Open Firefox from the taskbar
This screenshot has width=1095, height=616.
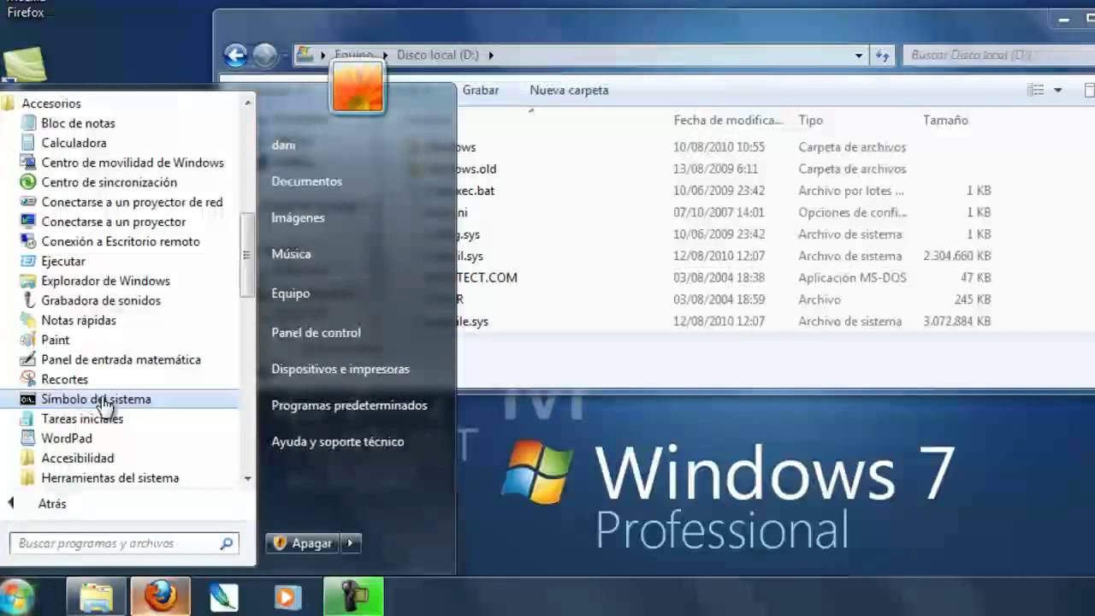pyautogui.click(x=160, y=596)
